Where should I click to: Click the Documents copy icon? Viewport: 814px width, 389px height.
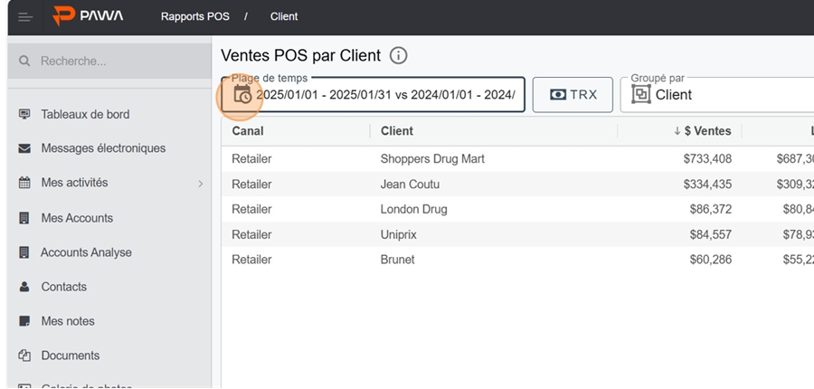click(24, 356)
